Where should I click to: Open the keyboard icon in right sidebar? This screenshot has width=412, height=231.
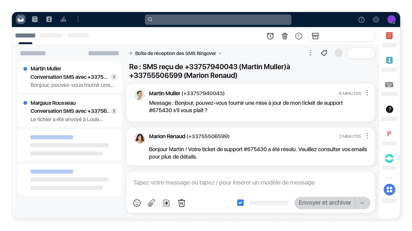[389, 84]
